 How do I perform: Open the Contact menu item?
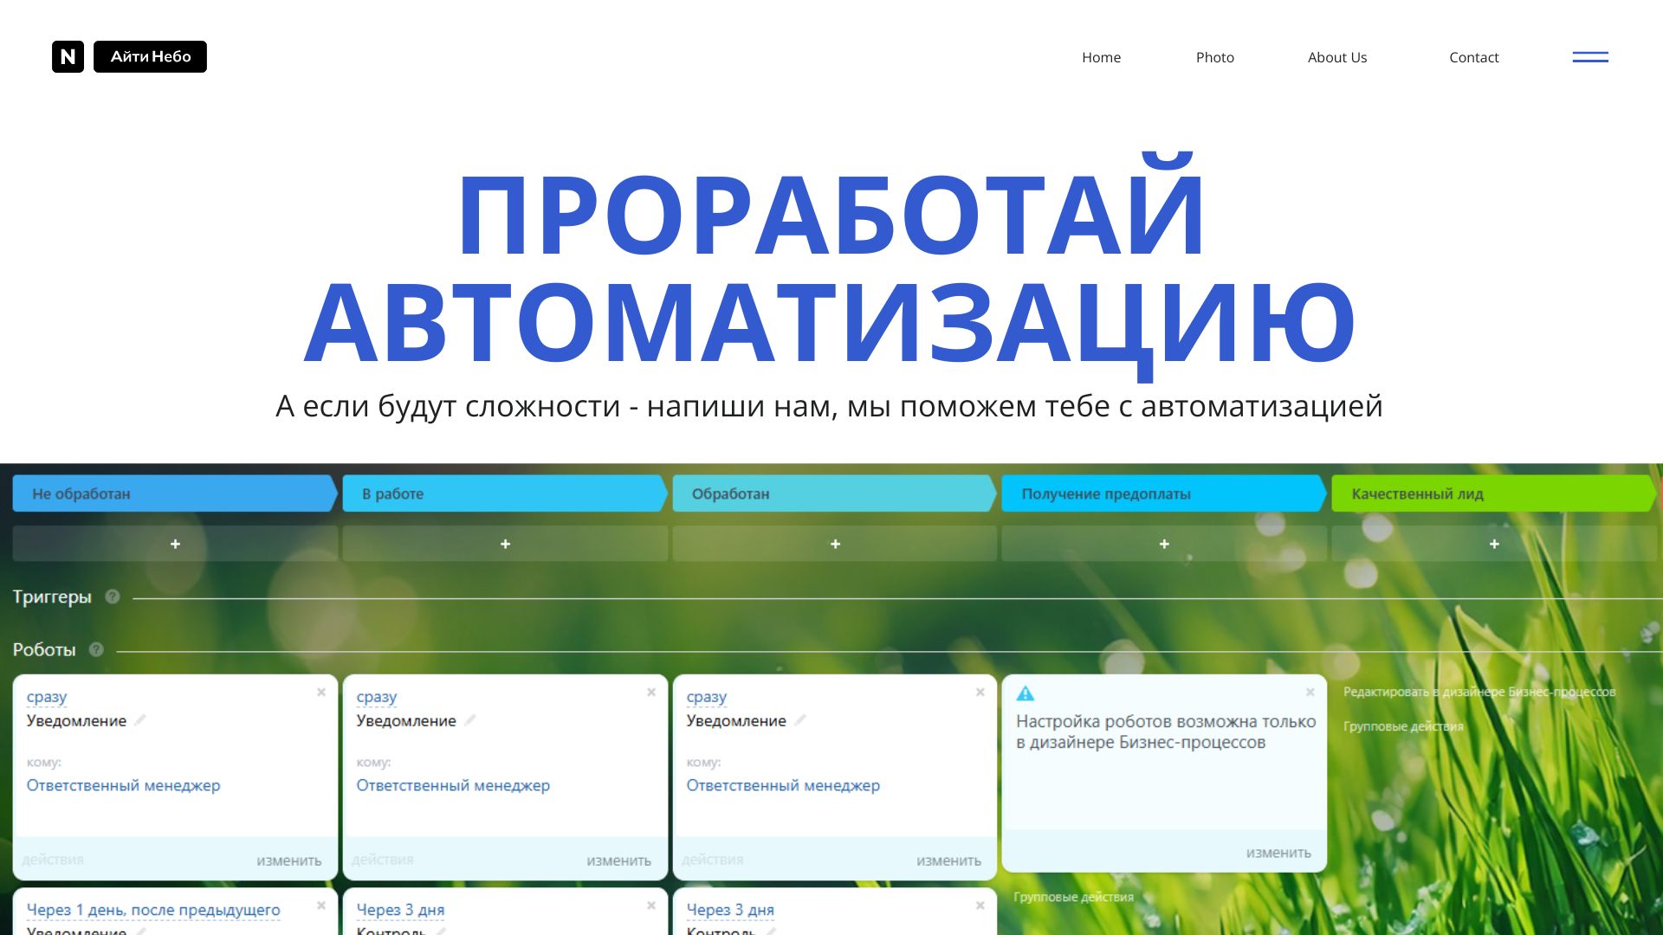pos(1473,57)
